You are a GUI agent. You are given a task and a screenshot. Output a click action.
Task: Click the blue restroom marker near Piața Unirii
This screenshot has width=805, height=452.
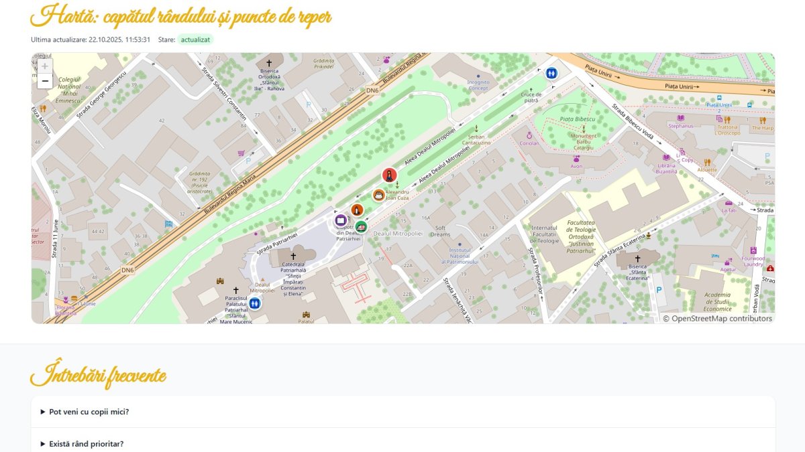(x=551, y=73)
